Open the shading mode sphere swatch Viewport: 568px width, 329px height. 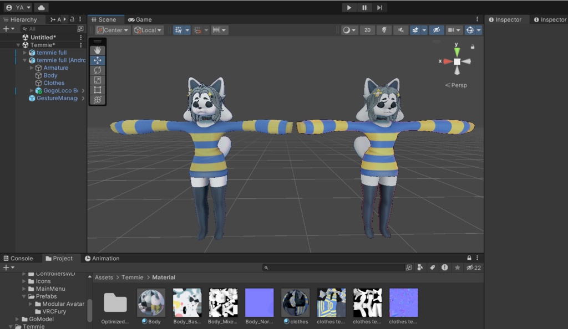click(348, 30)
